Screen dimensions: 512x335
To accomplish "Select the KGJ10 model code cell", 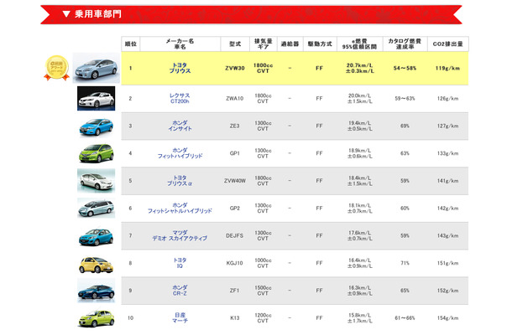I will (235, 263).
